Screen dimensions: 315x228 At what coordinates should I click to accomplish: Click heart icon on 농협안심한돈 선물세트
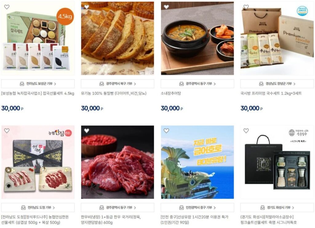(7, 131)
